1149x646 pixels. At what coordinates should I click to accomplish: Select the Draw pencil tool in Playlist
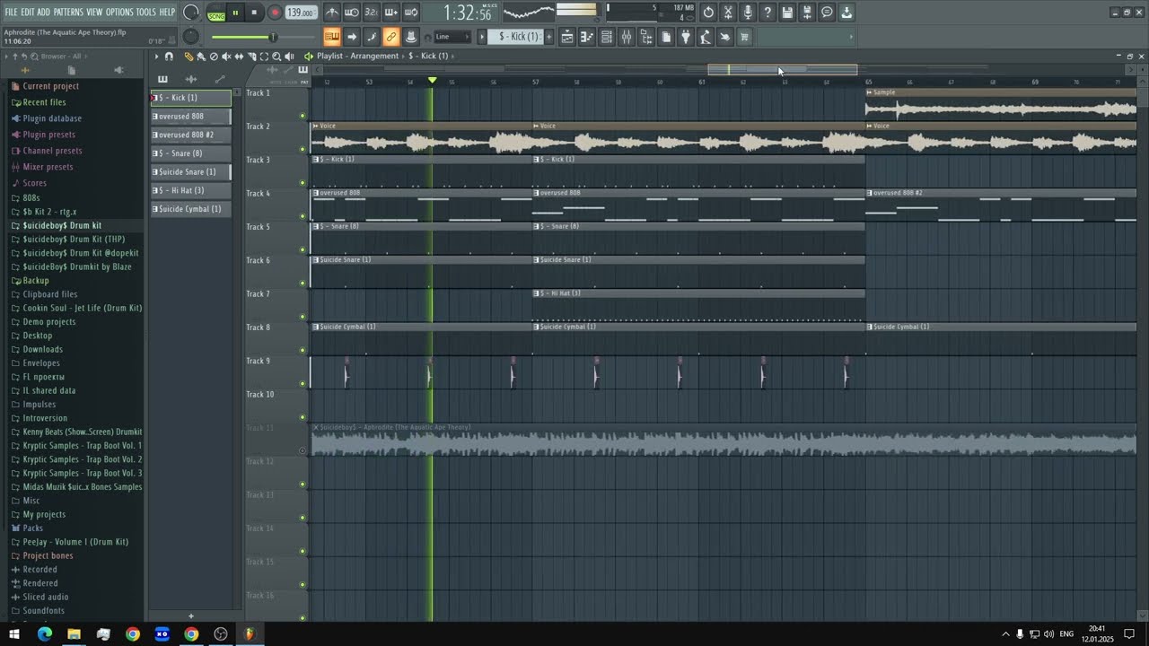[x=189, y=57]
